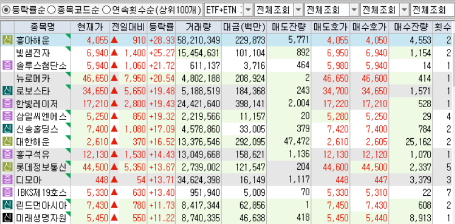Screen dimensions: 455x224
Task: Click the volume value 58,210,349
Action: 199,40
